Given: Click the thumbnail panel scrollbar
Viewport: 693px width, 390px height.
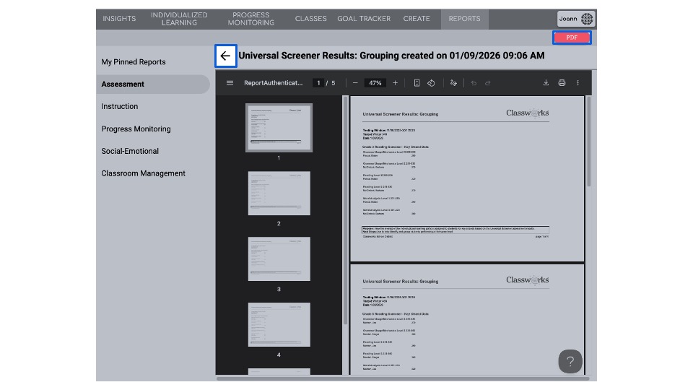Looking at the screenshot, I should [x=345, y=210].
